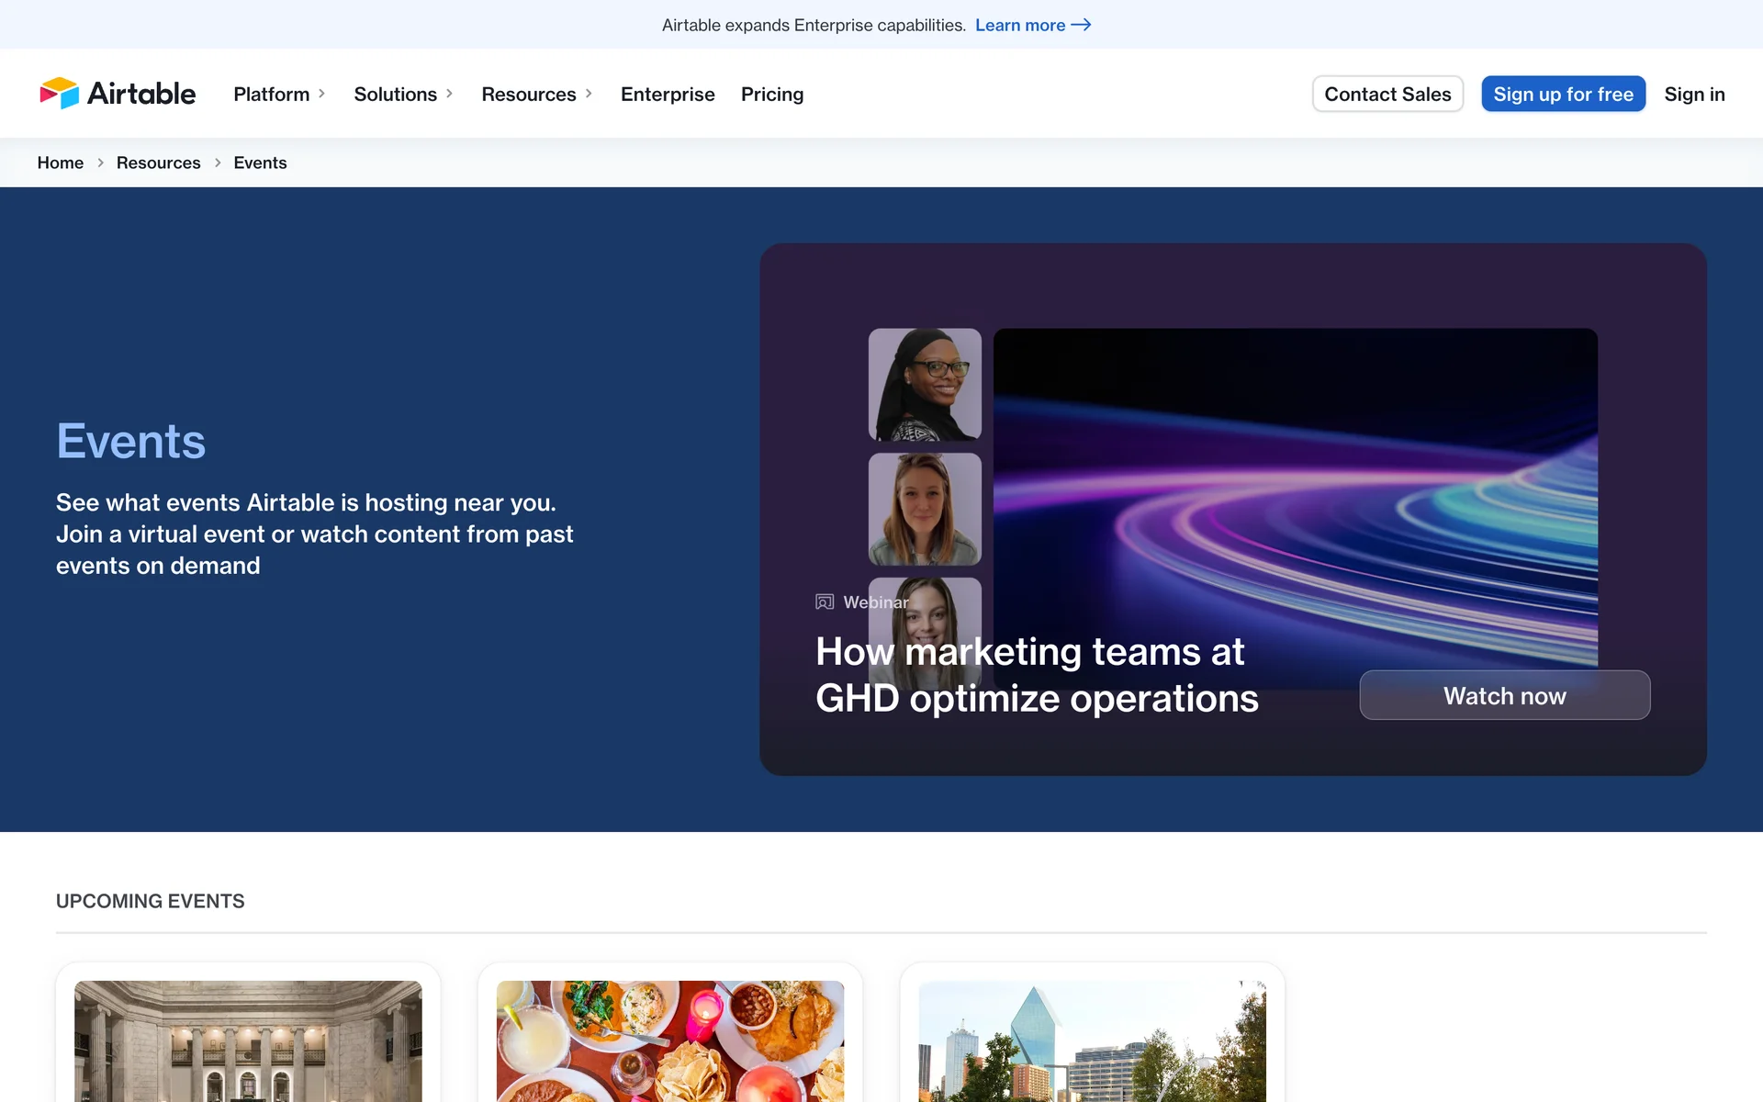The height and width of the screenshot is (1102, 1763).
Task: Open the webinar title about GHD marketing
Action: click(1036, 675)
